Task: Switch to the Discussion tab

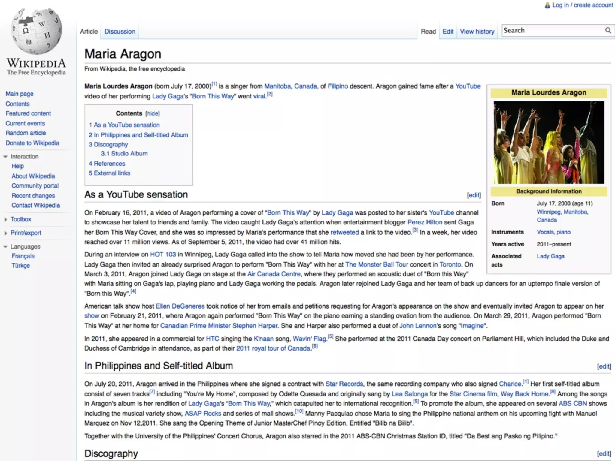Action: [x=120, y=32]
